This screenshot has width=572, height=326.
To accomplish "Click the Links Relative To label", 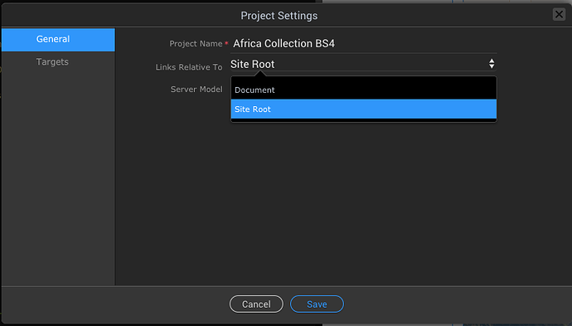I will [189, 67].
